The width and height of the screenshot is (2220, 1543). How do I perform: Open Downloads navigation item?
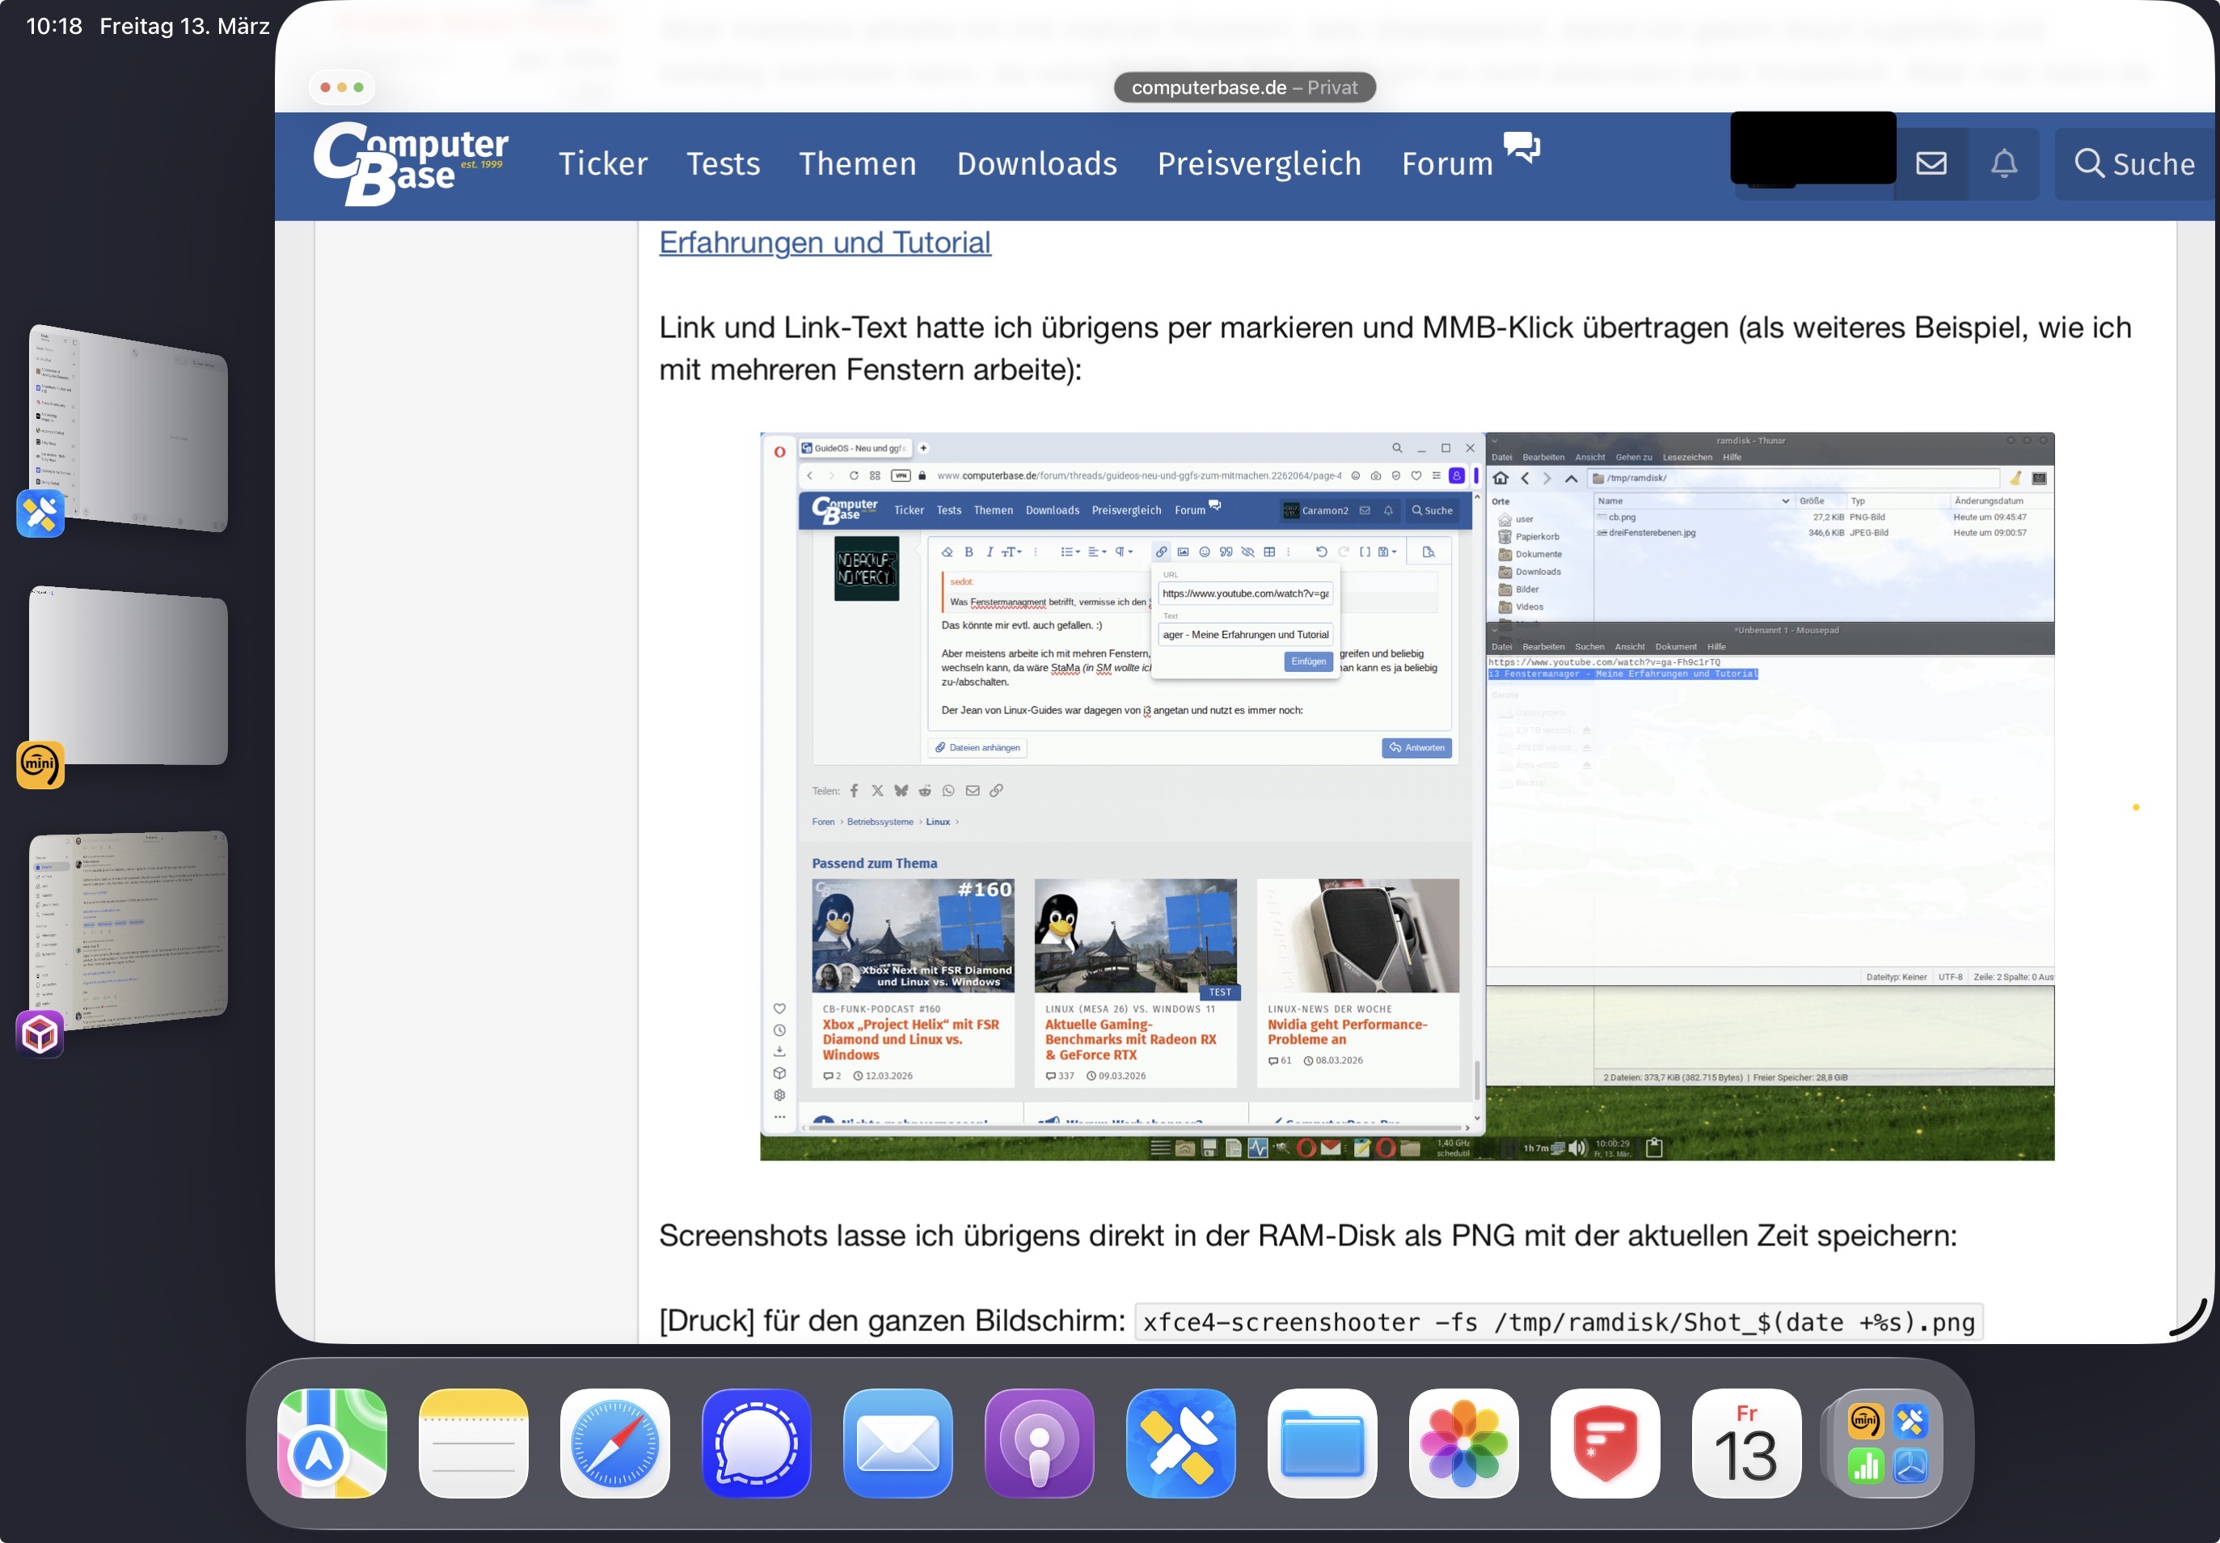click(x=1036, y=164)
